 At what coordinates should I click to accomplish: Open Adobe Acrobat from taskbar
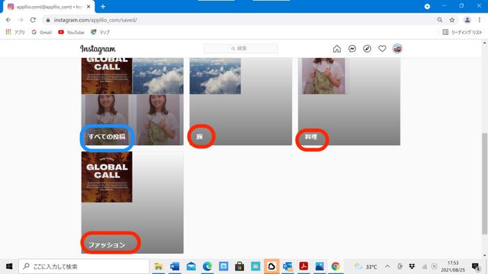(303, 266)
